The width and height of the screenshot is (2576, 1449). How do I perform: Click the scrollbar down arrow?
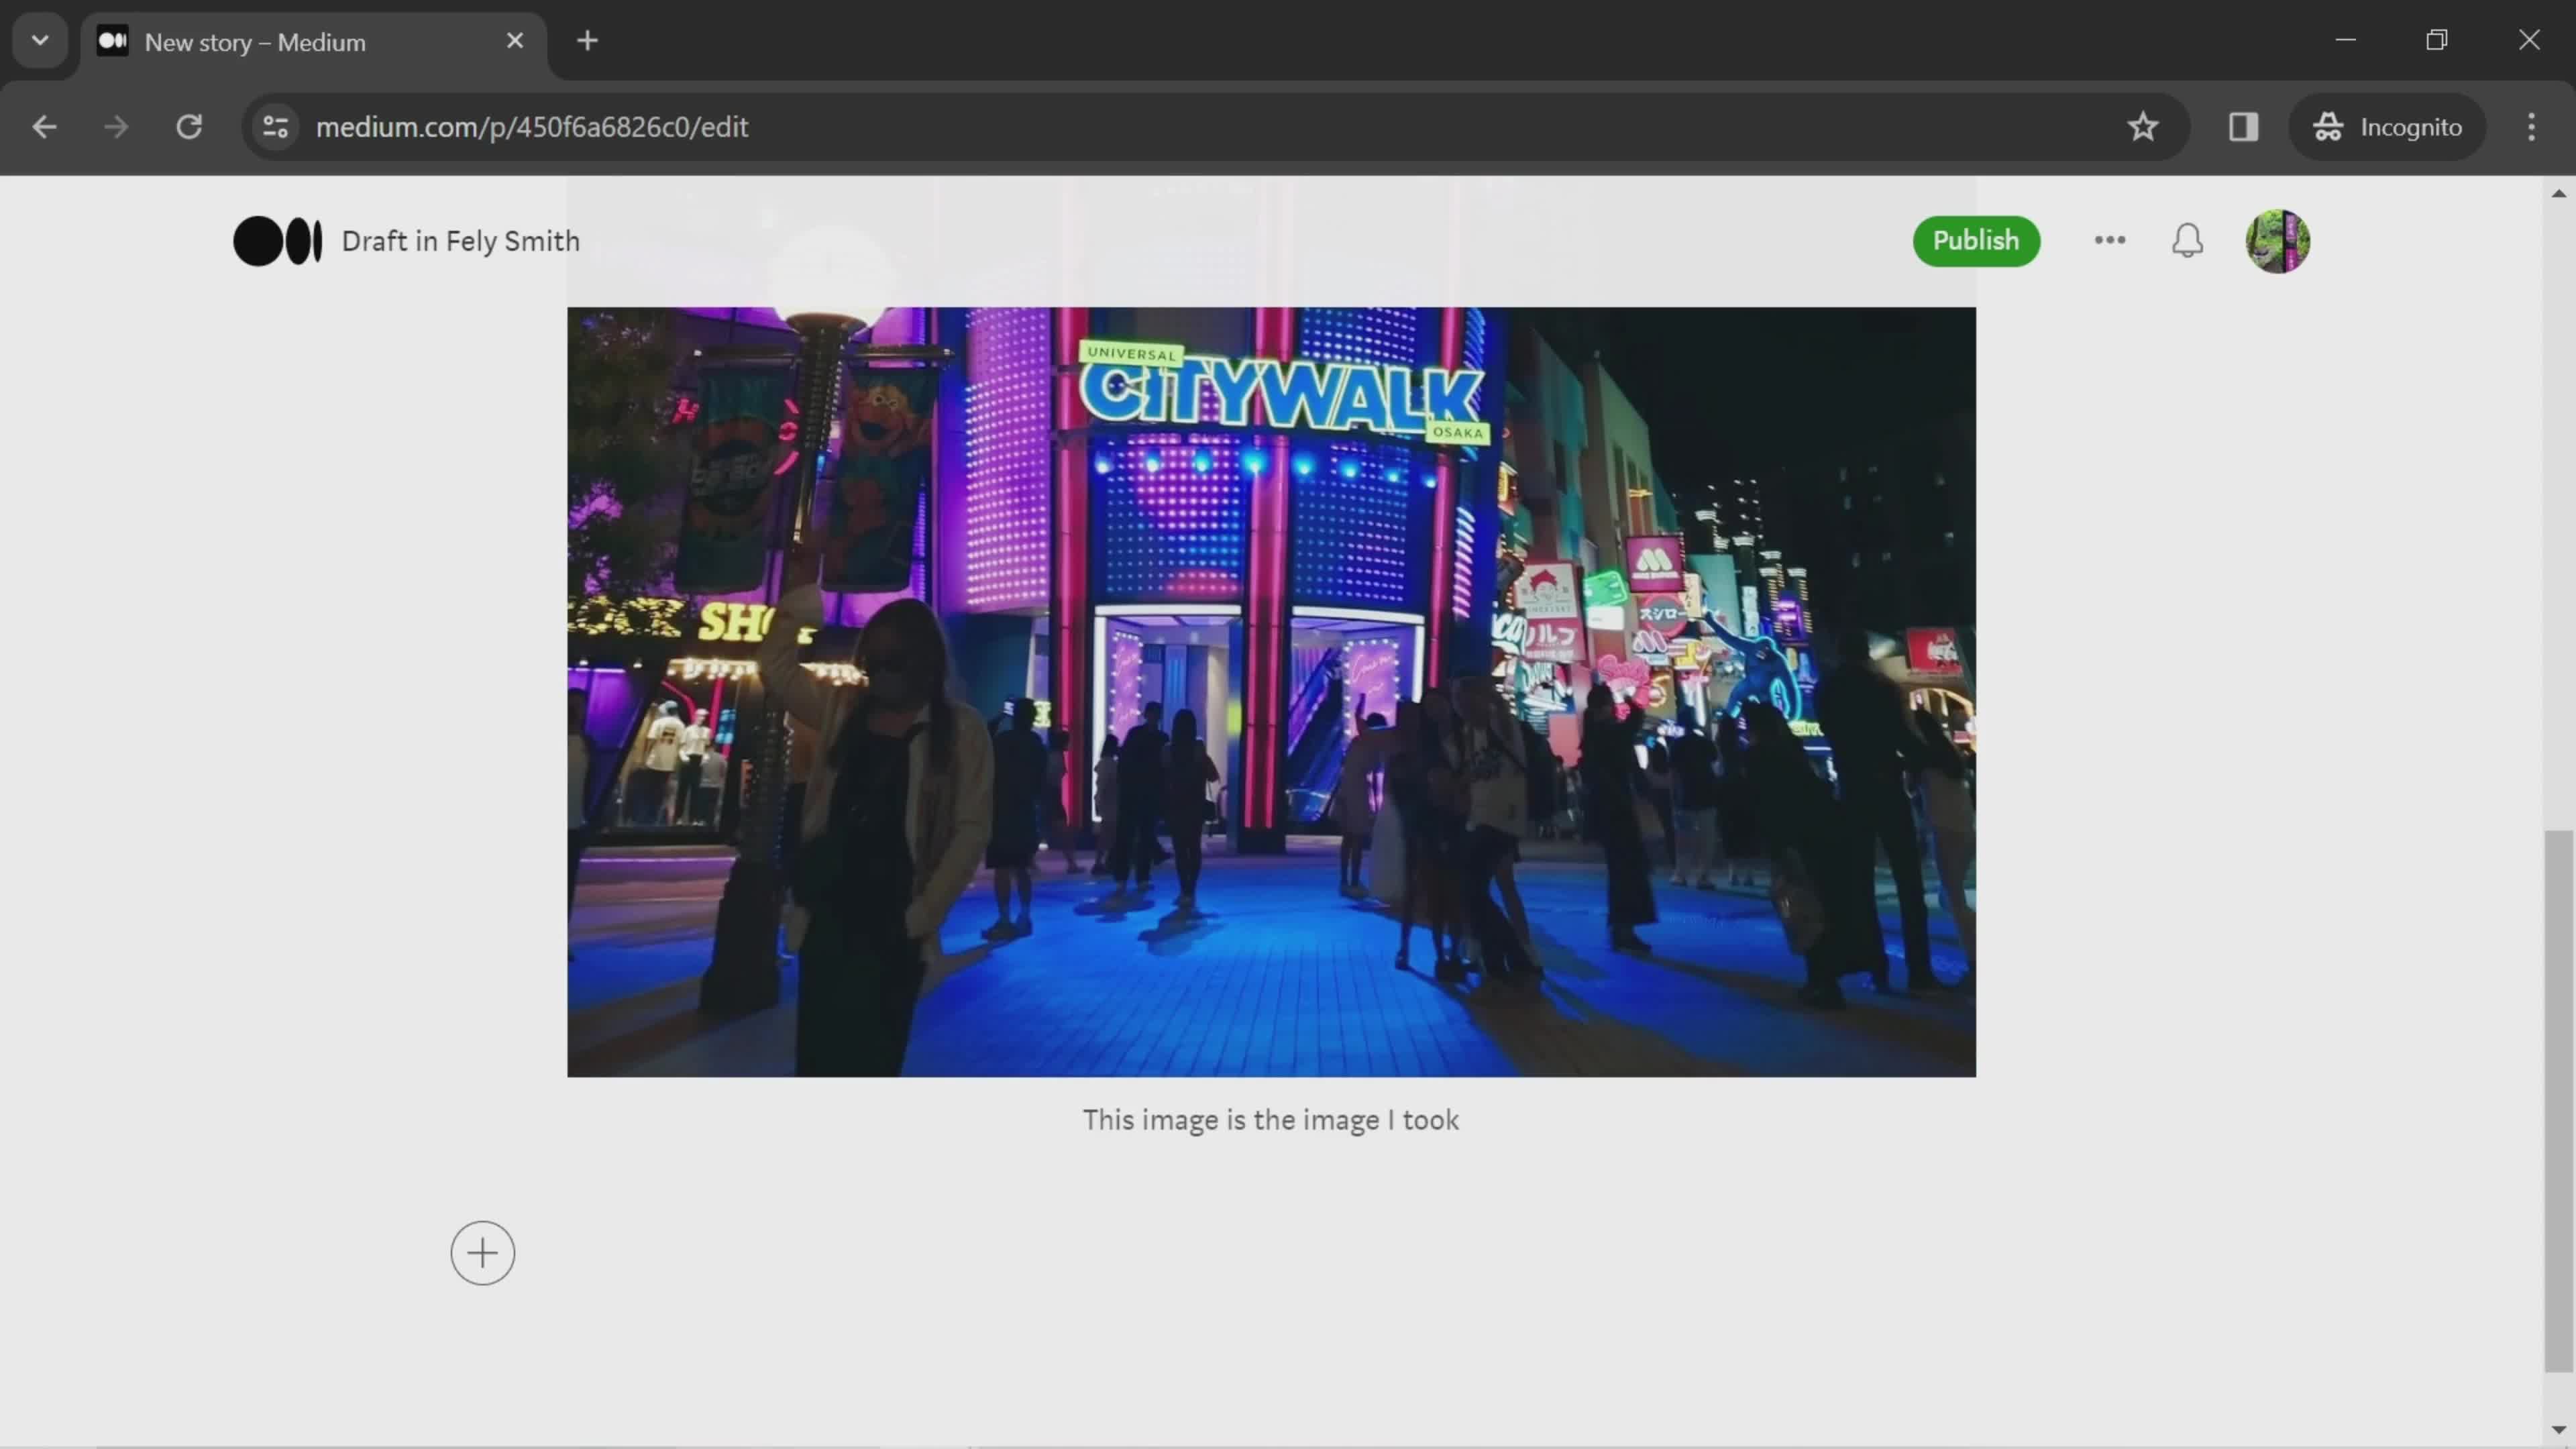point(2558,1430)
